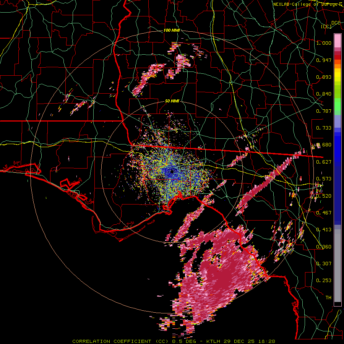Click the 0.573 scale value
This screenshot has height=344, width=344.
click(324, 179)
